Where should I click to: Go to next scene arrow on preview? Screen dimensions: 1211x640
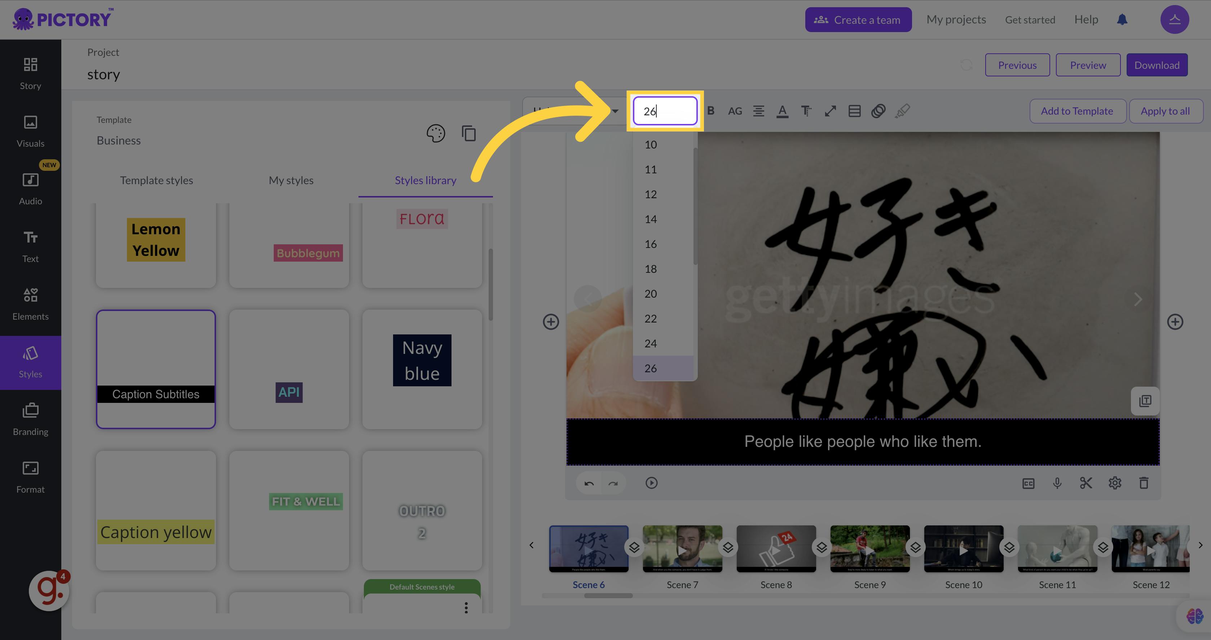click(1138, 299)
